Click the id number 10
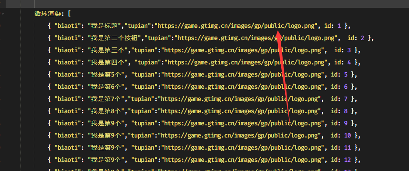This screenshot has width=409, height=171. coord(347,136)
